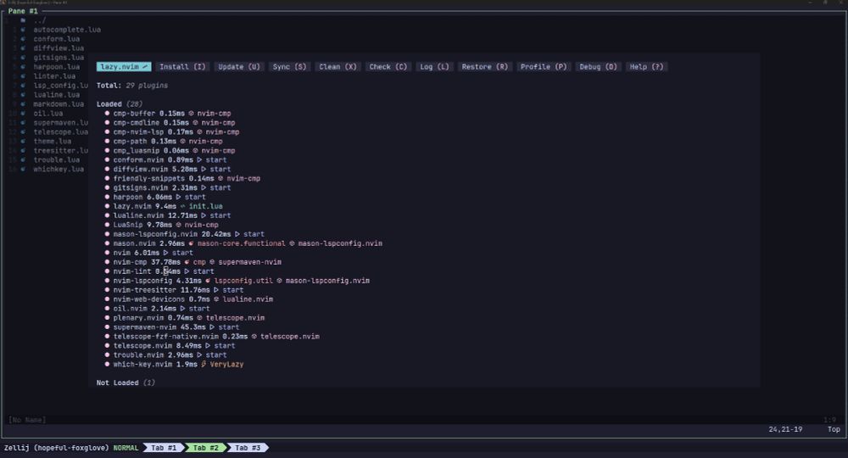This screenshot has width=848, height=458.
Task: Click the [No Name] buffer status label
Action: point(27,420)
